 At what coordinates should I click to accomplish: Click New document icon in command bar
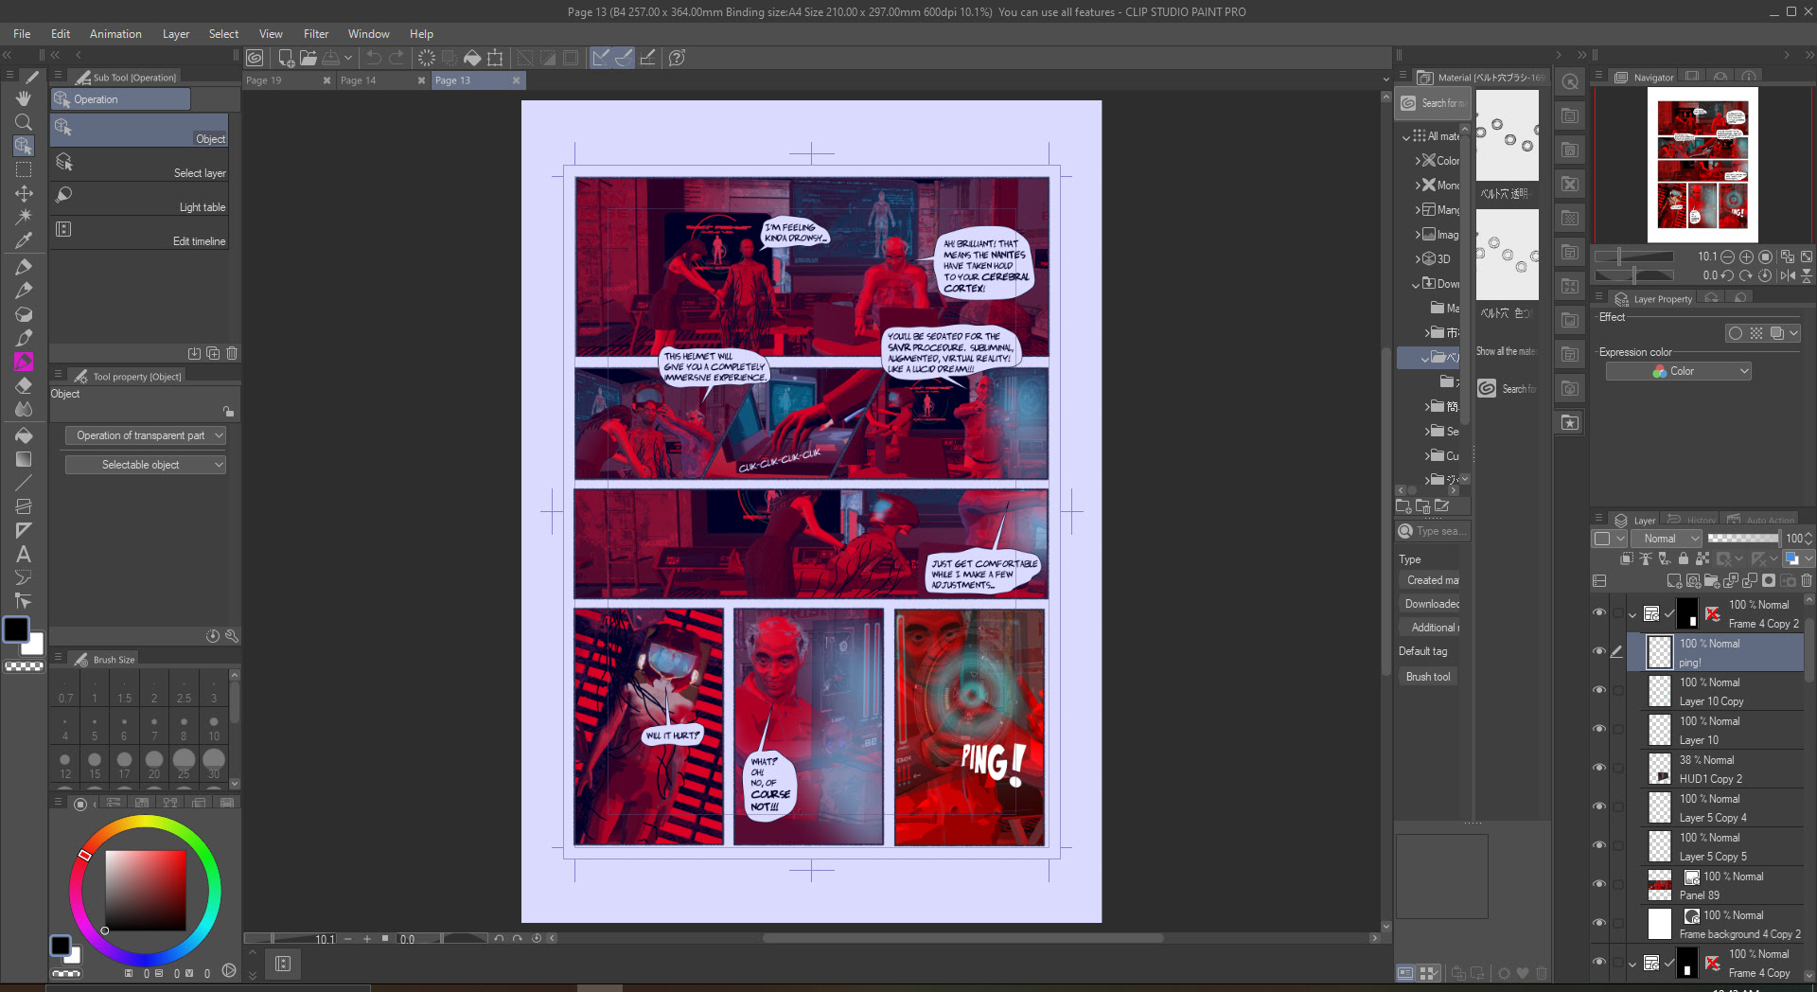[x=286, y=58]
